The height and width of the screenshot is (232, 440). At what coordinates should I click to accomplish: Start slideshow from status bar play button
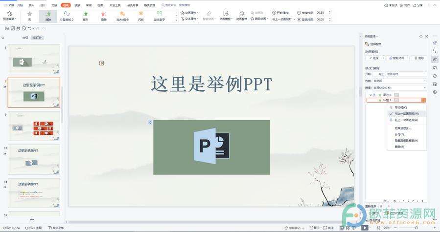[365, 228]
